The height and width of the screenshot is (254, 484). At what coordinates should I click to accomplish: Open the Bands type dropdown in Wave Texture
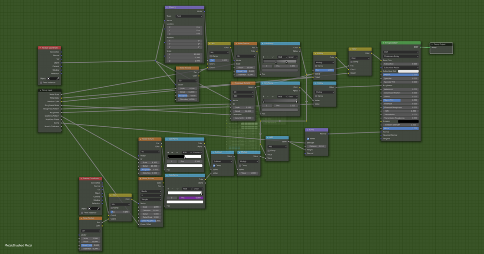[151, 191]
